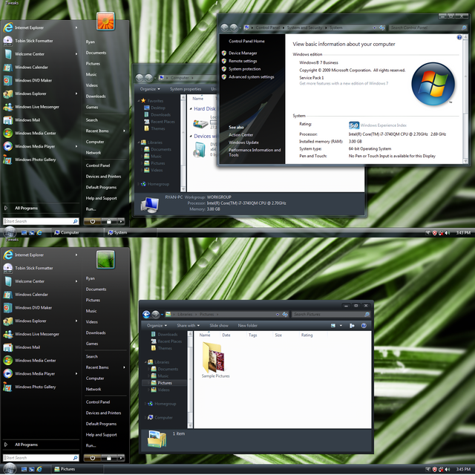The width and height of the screenshot is (475, 475).
Task: Click Get more features with a new edition link
Action: pyautogui.click(x=344, y=83)
